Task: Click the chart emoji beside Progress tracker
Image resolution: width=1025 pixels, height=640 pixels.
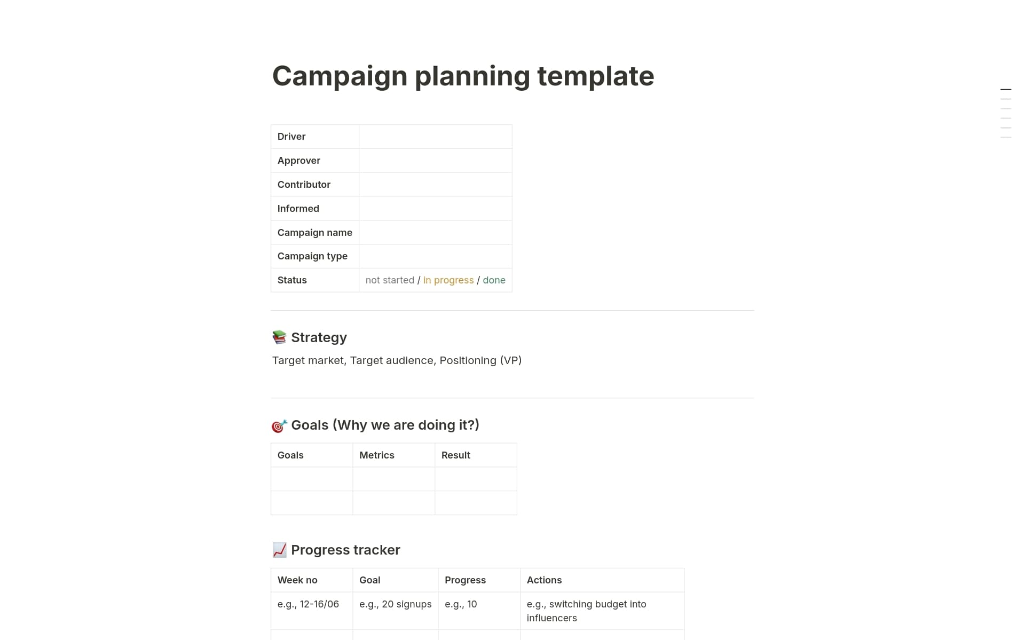Action: pos(279,550)
